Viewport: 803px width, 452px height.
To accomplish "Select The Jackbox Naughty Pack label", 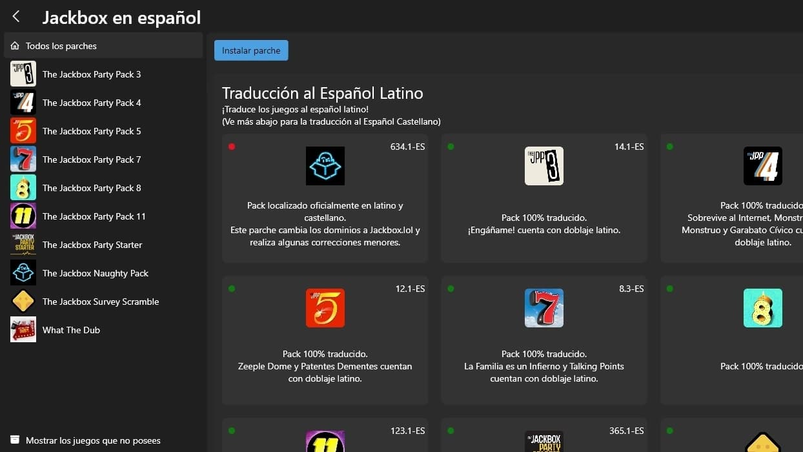I will click(x=96, y=273).
